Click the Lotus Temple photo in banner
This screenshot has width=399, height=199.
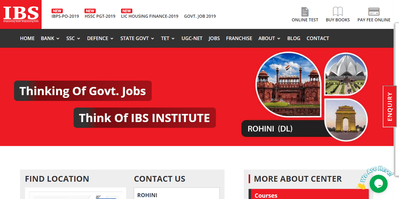[346, 74]
